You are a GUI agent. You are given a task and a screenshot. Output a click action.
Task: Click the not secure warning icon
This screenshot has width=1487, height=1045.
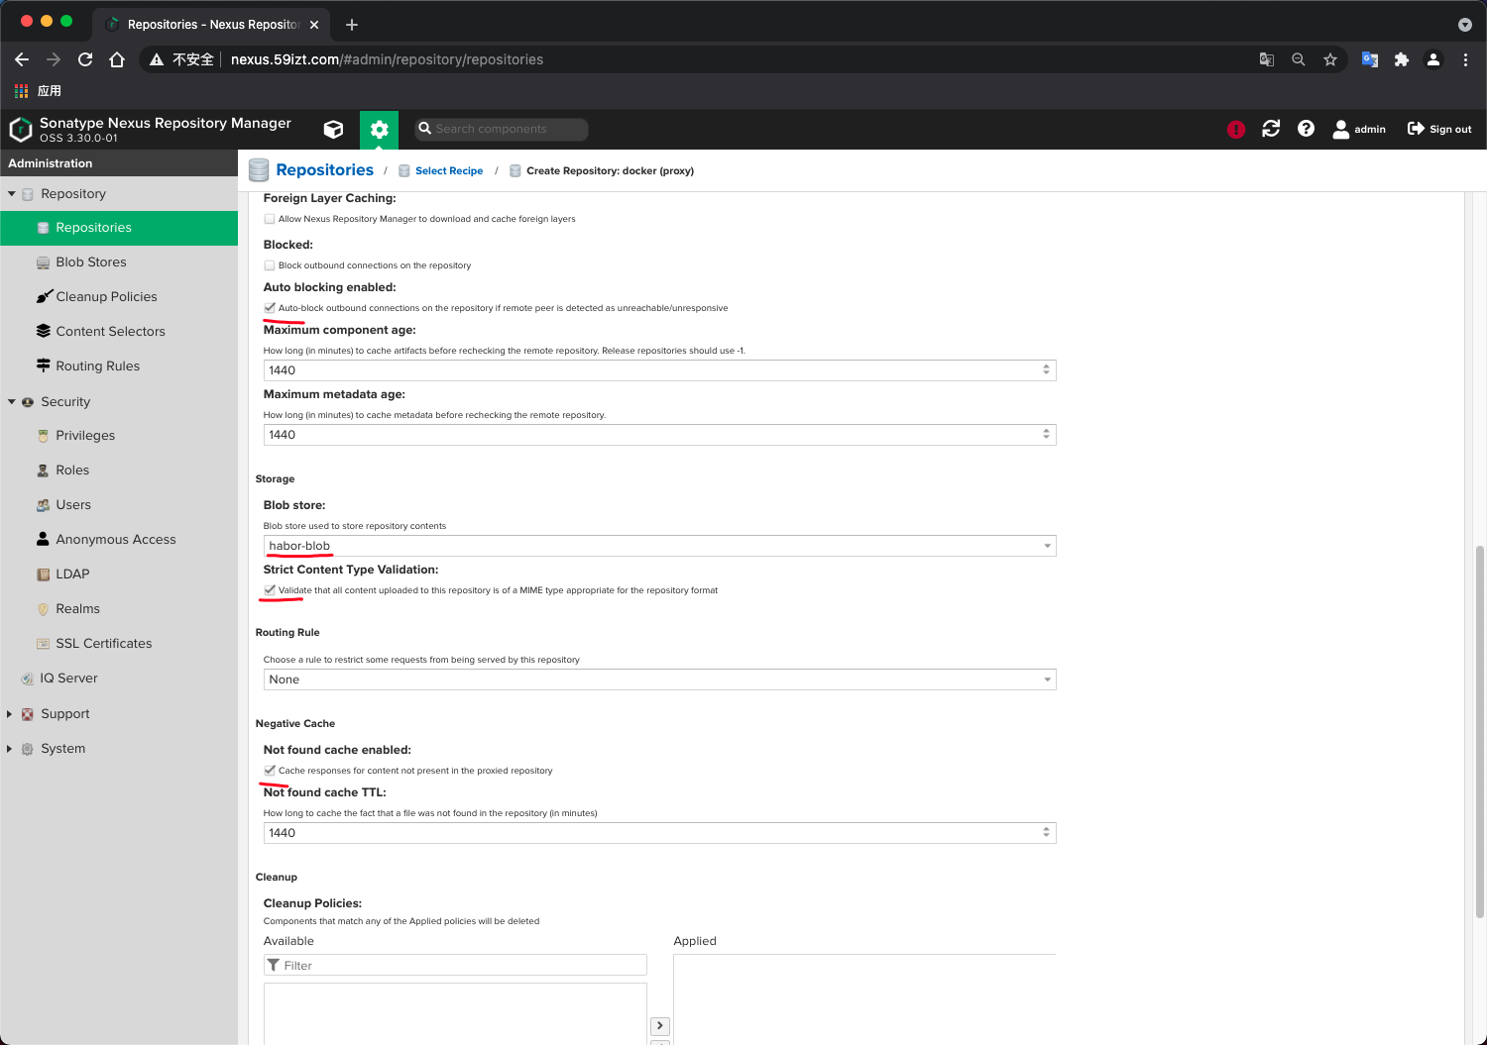pos(157,59)
